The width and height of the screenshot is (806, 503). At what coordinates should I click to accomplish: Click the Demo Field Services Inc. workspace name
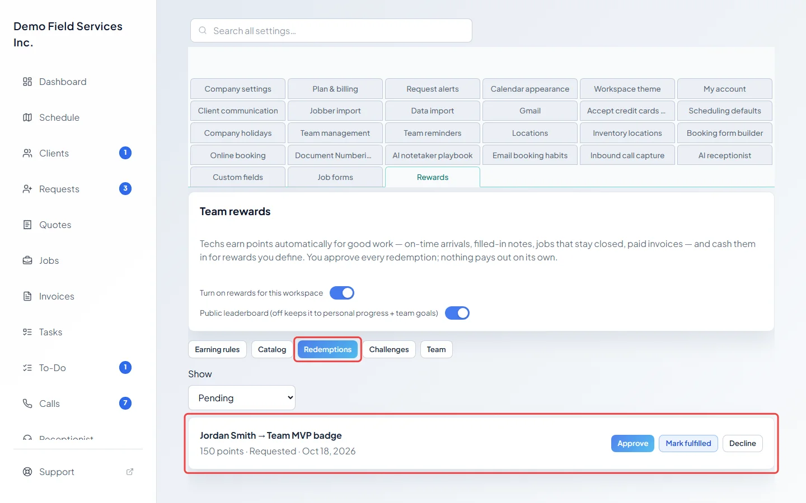[68, 34]
